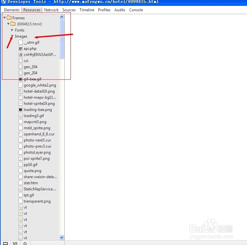Click the down arrow of sidebar scrollbar
This screenshot has height=245, width=247.
[x=62, y=237]
